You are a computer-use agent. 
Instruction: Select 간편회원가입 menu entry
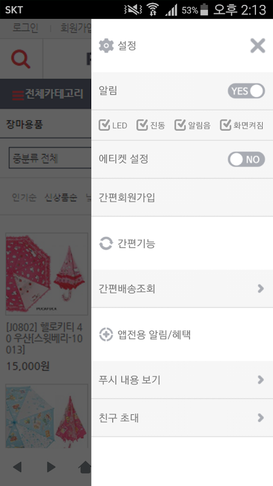[x=182, y=197]
